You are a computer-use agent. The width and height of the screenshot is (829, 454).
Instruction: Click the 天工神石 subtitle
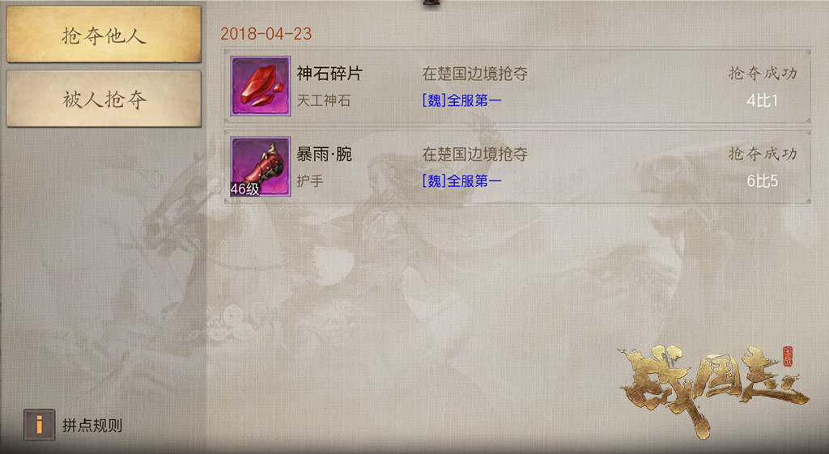click(x=323, y=100)
